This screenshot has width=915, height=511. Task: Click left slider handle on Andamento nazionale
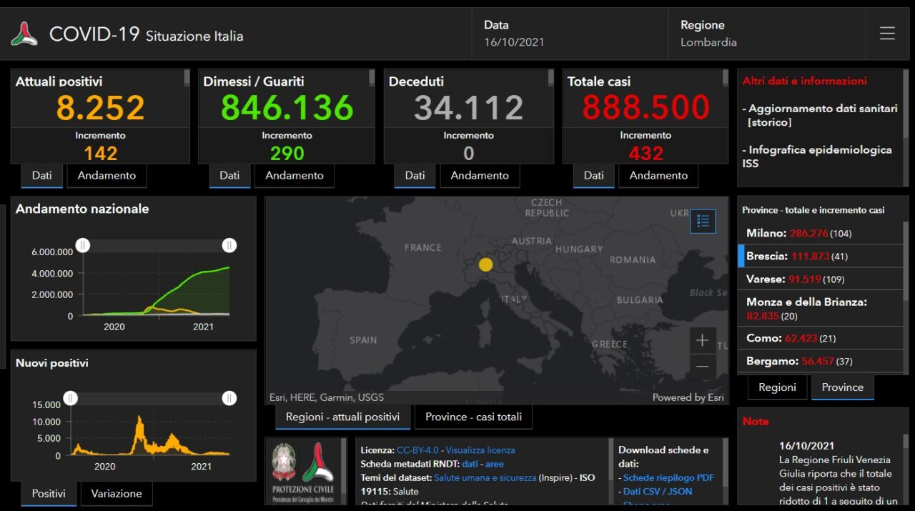click(x=83, y=245)
